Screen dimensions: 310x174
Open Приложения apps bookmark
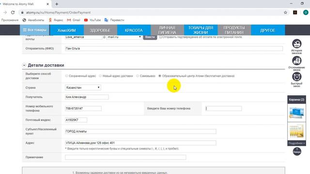click(x=10, y=20)
